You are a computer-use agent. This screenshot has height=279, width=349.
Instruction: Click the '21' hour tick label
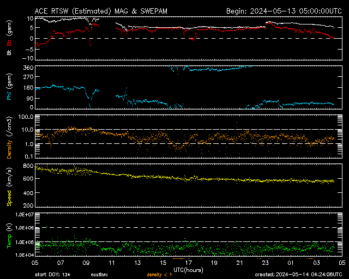click(x=240, y=263)
